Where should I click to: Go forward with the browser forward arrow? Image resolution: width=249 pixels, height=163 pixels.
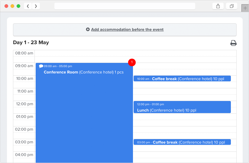pos(36,6)
